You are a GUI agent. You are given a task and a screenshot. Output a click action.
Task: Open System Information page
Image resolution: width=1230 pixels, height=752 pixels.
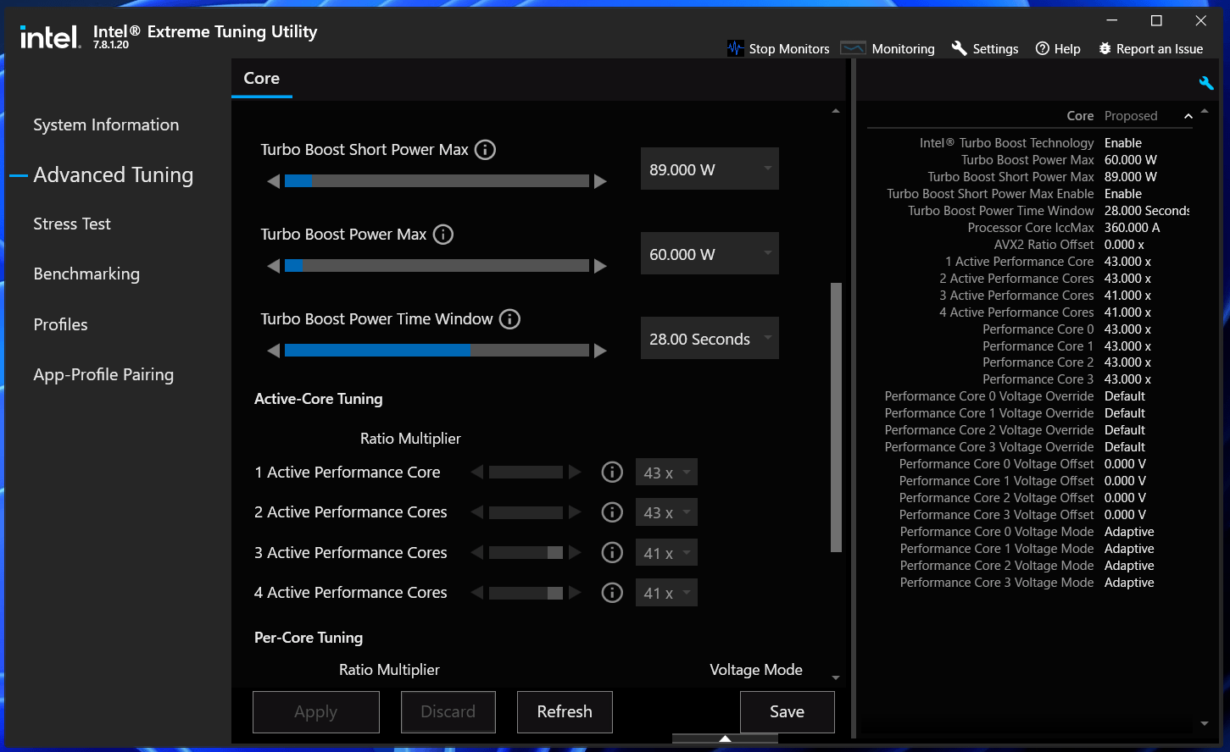click(106, 124)
